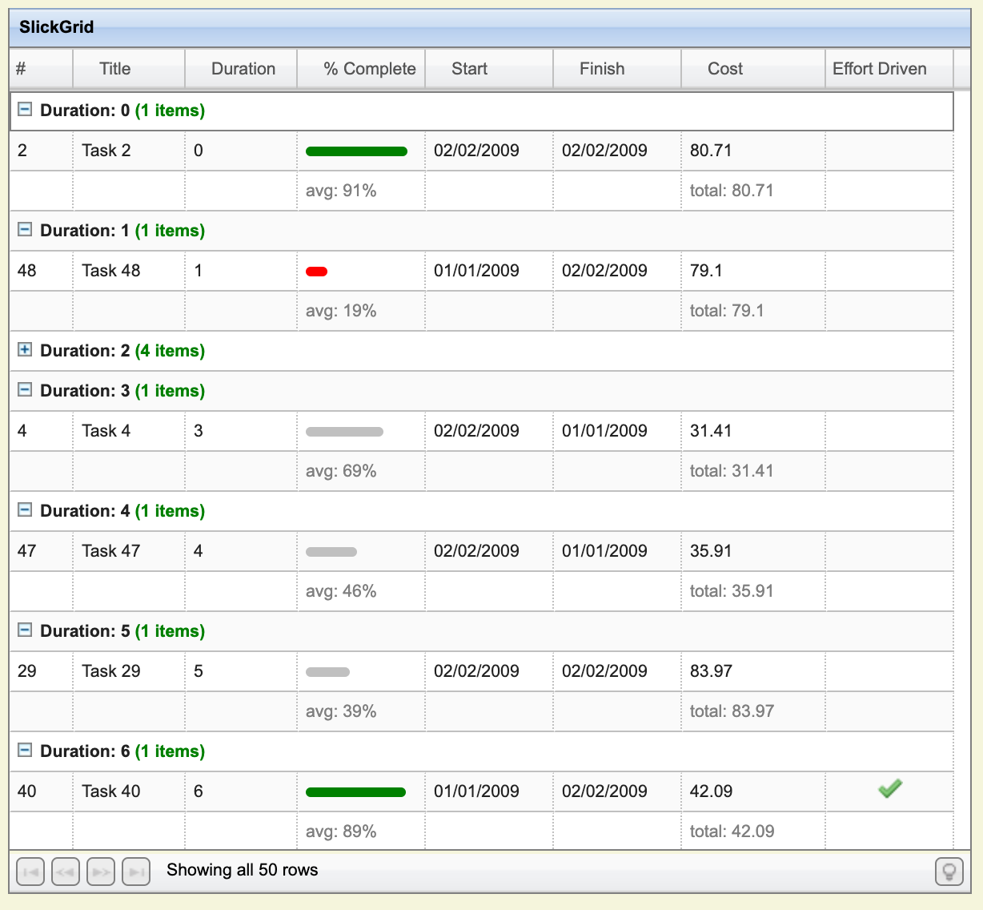Click the cost cell showing 83.97
983x910 pixels.
(x=712, y=671)
